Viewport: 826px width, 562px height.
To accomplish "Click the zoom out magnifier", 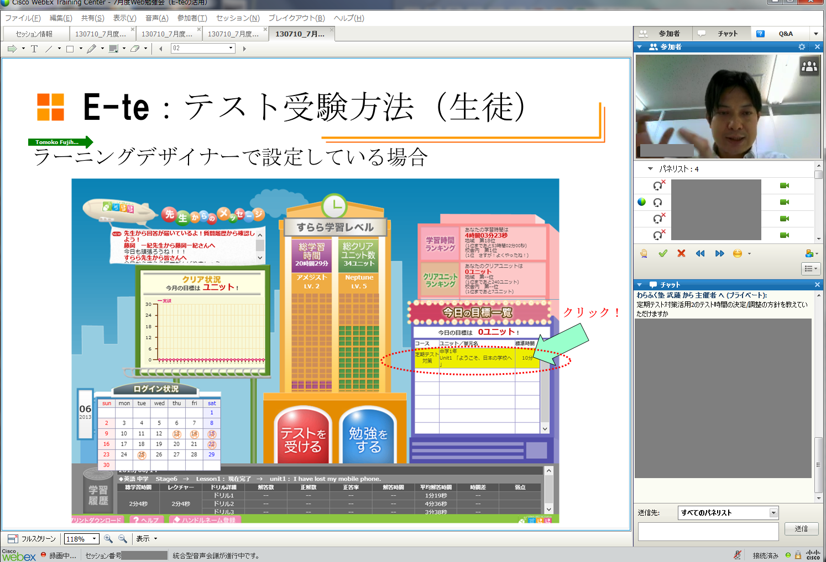I will tap(123, 539).
